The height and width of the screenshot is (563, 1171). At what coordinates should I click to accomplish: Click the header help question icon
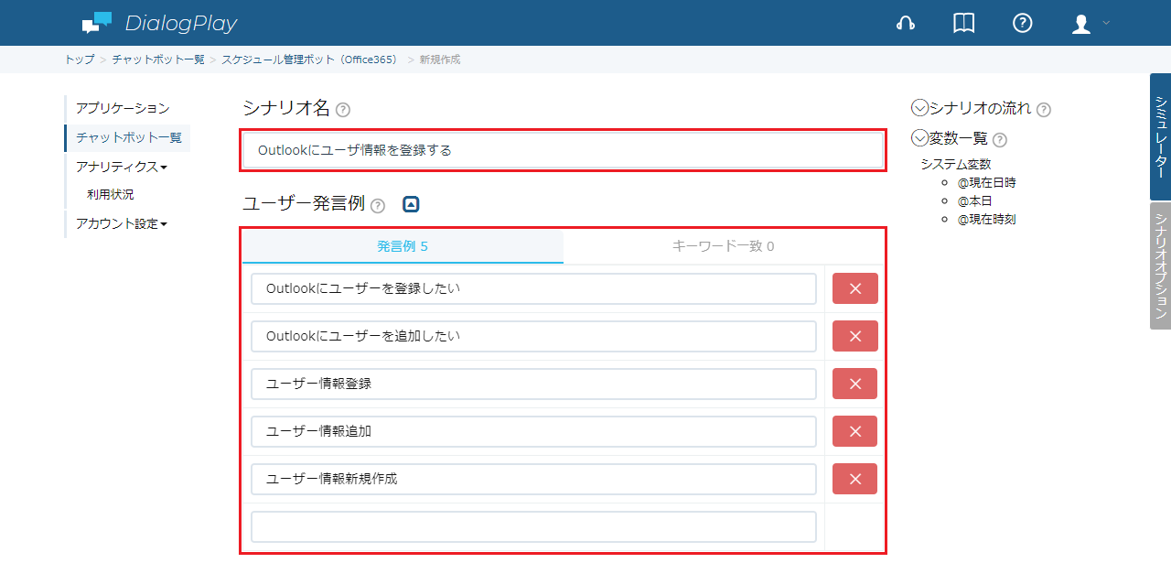pyautogui.click(x=1023, y=23)
